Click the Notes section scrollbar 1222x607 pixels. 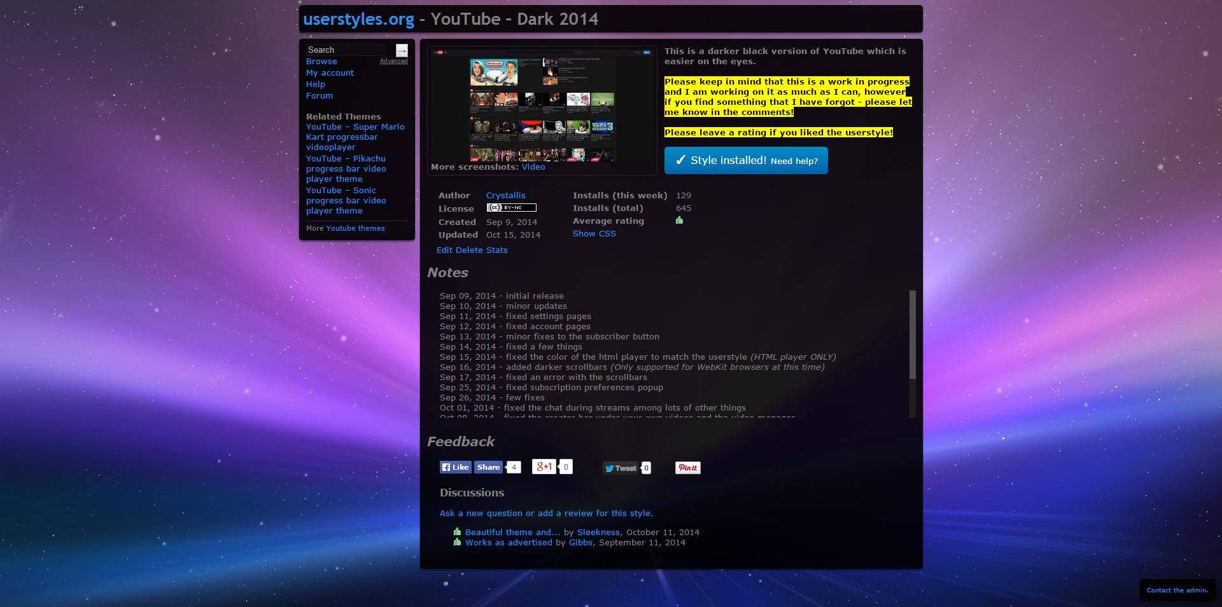(913, 334)
